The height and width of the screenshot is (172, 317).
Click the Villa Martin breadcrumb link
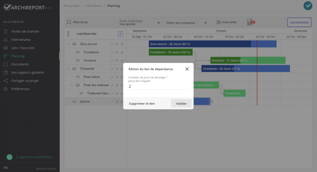93,6
